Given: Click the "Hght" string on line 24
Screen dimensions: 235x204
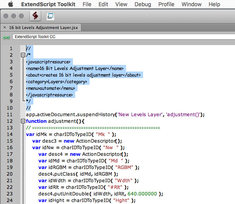Looking at the screenshot, I should (121, 201).
